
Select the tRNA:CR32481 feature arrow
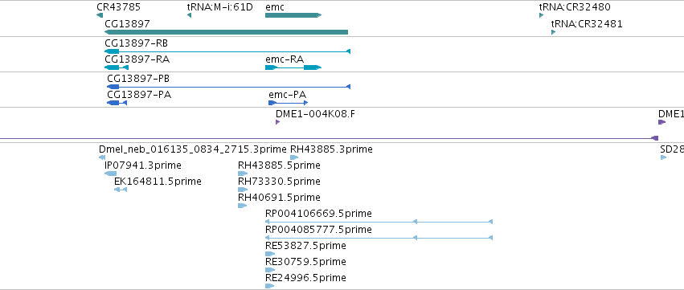(x=554, y=32)
